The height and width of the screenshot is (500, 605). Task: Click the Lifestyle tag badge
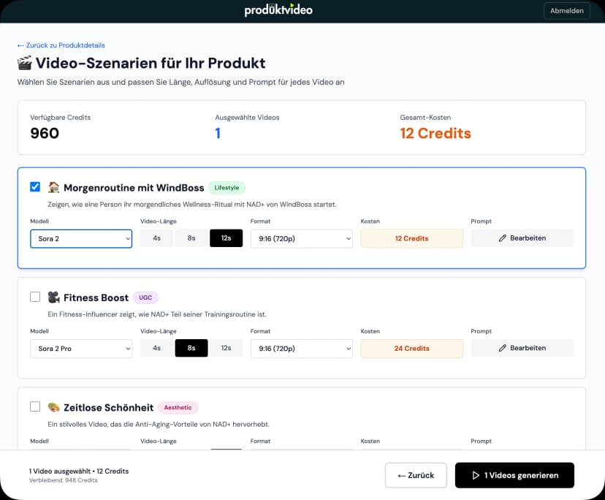point(227,188)
